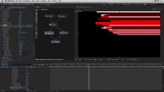Select the Puppet Pin tool

[x=33, y=5]
